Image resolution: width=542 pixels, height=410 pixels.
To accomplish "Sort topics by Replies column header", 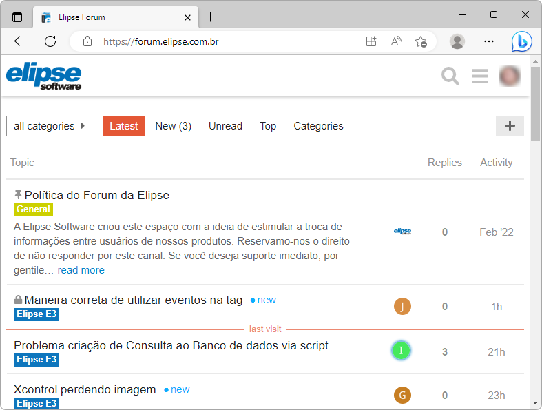I will (444, 163).
